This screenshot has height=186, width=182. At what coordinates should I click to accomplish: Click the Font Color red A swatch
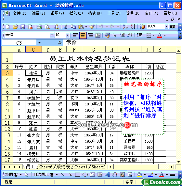[x=160, y=35]
